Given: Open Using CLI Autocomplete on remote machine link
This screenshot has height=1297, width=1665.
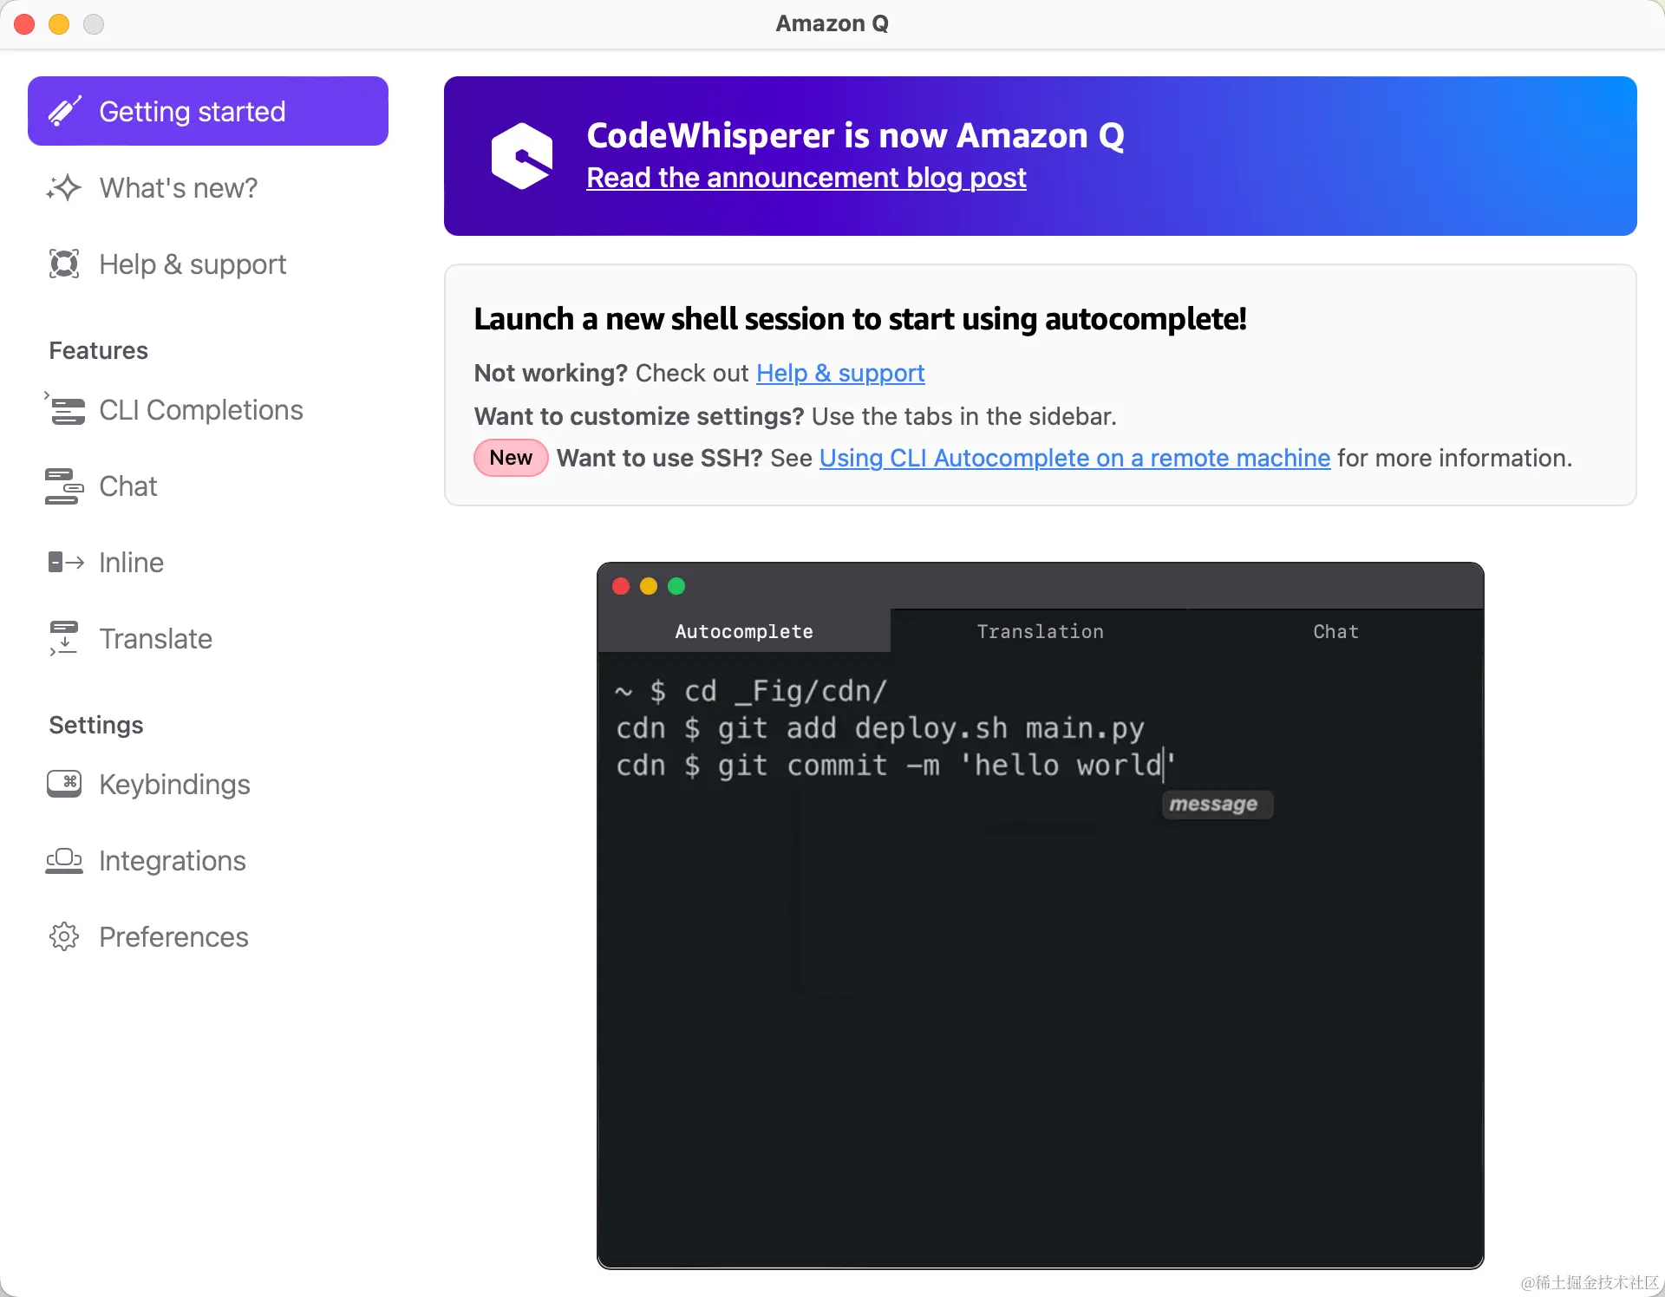Looking at the screenshot, I should (x=1074, y=458).
